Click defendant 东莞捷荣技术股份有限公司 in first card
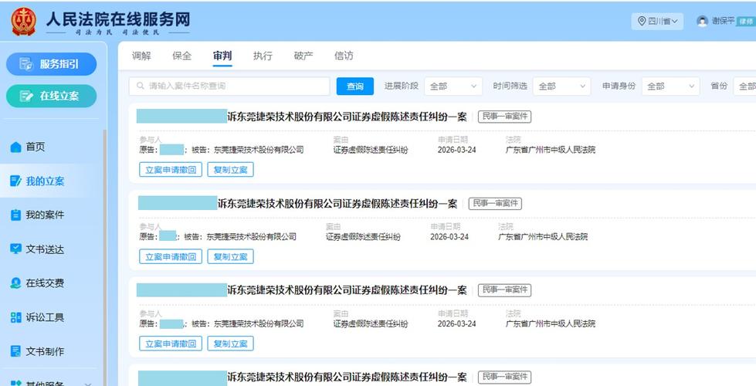This screenshot has height=386, width=756. [x=259, y=150]
